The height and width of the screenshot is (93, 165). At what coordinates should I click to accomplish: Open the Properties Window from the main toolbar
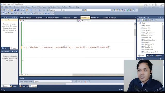pyautogui.click(x=116, y=10)
